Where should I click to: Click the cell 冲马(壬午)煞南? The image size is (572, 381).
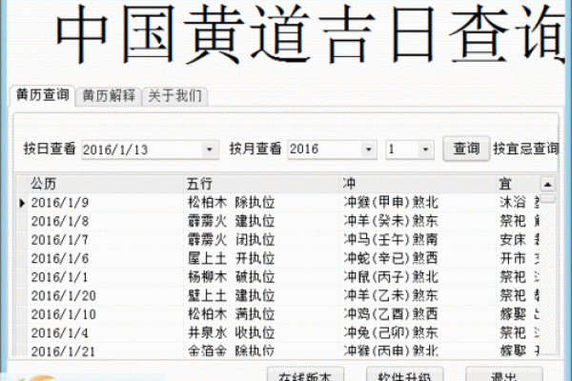coord(419,240)
